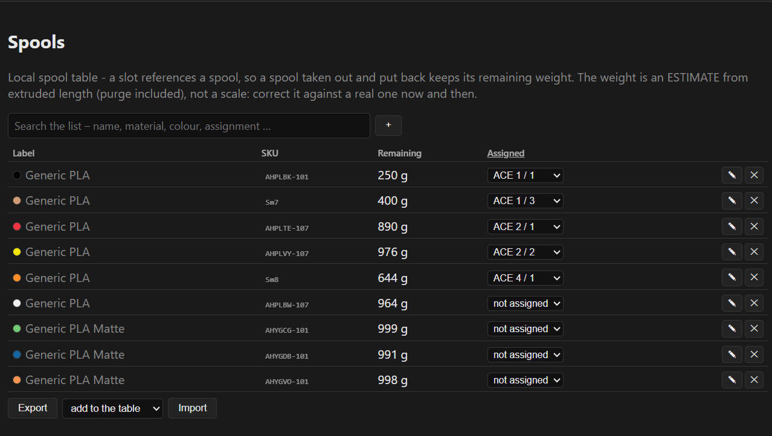The width and height of the screenshot is (772, 436).
Task: Click the yellow color dot of AHPLVY-107
Action: click(17, 252)
